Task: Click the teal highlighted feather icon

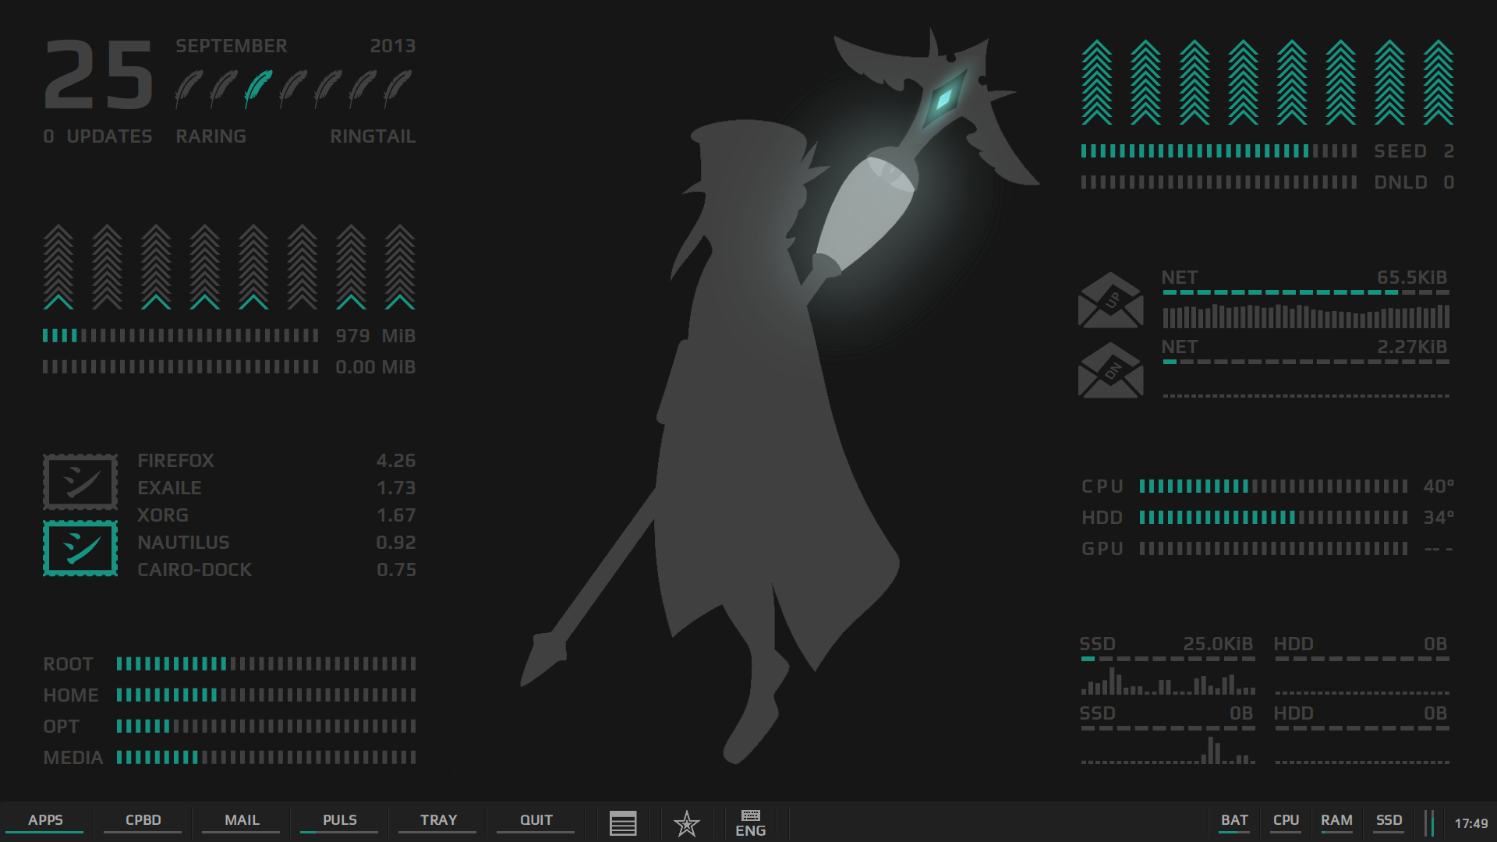Action: tap(258, 88)
